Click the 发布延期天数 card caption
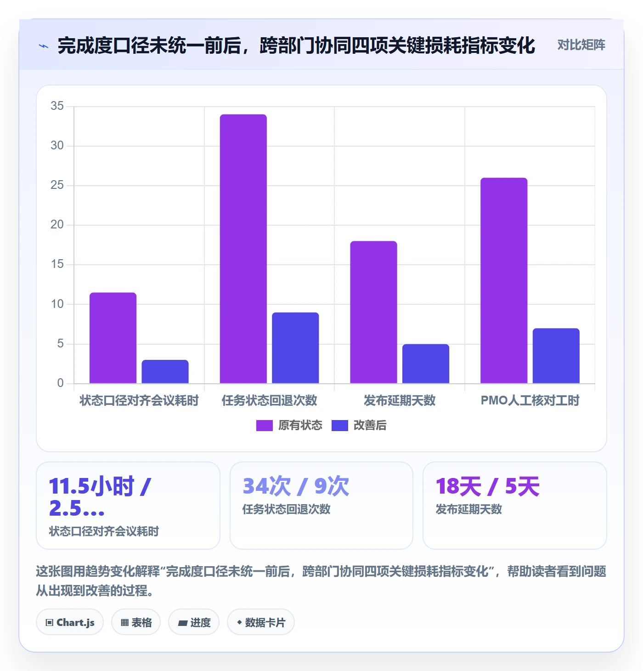The height and width of the screenshot is (671, 643). tap(468, 509)
